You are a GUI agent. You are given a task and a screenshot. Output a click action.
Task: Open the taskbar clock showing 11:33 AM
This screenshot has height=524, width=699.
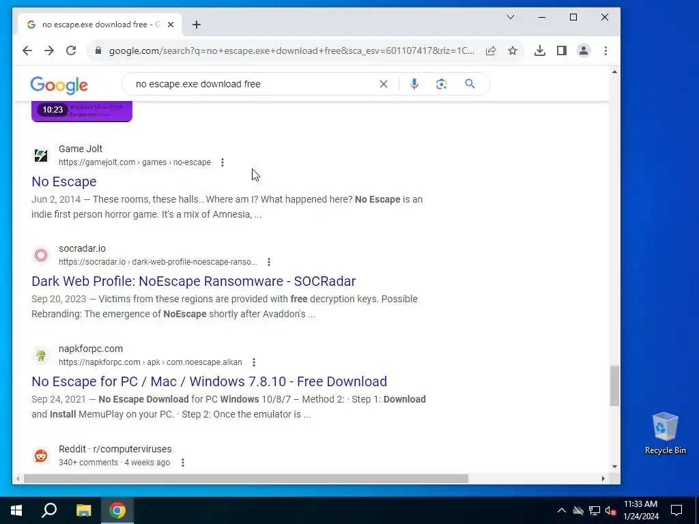pyautogui.click(x=640, y=510)
